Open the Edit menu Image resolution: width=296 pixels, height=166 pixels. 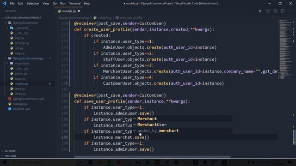(x=20, y=3)
